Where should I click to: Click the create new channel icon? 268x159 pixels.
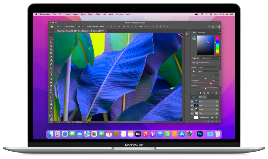pos(212,121)
